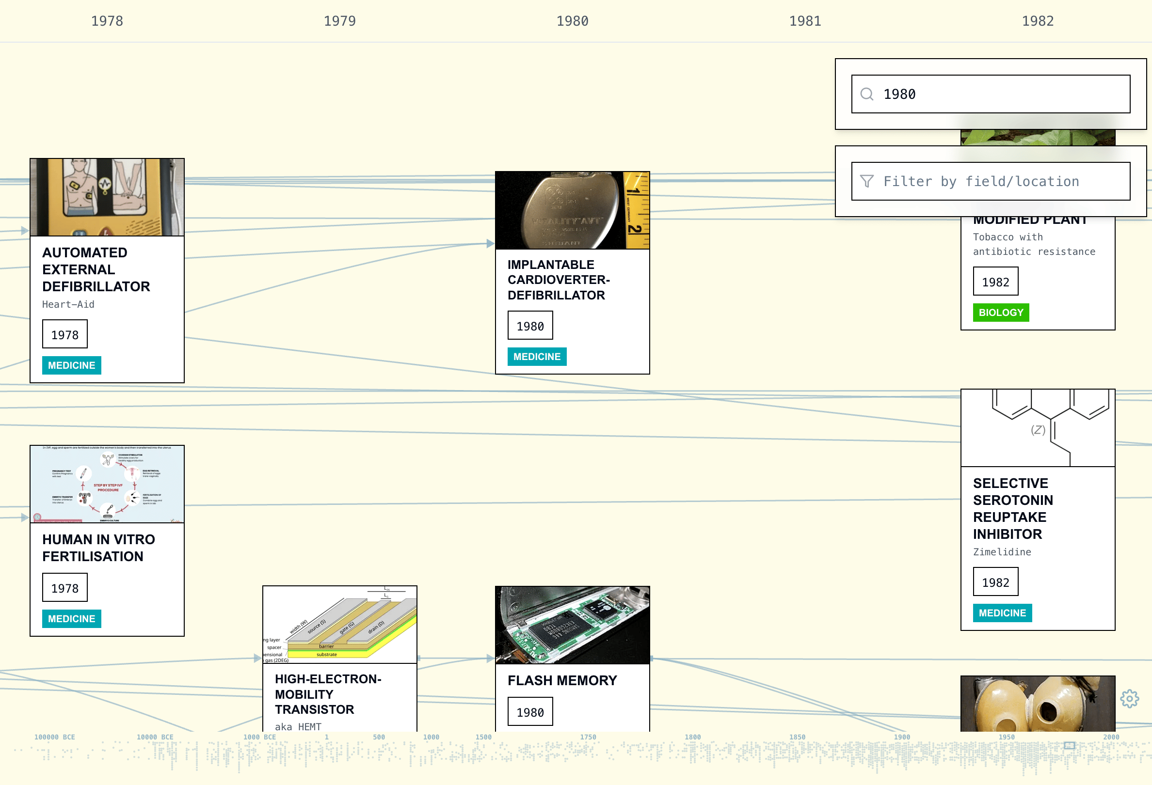Open the Flash Memory circuit board image

point(572,625)
